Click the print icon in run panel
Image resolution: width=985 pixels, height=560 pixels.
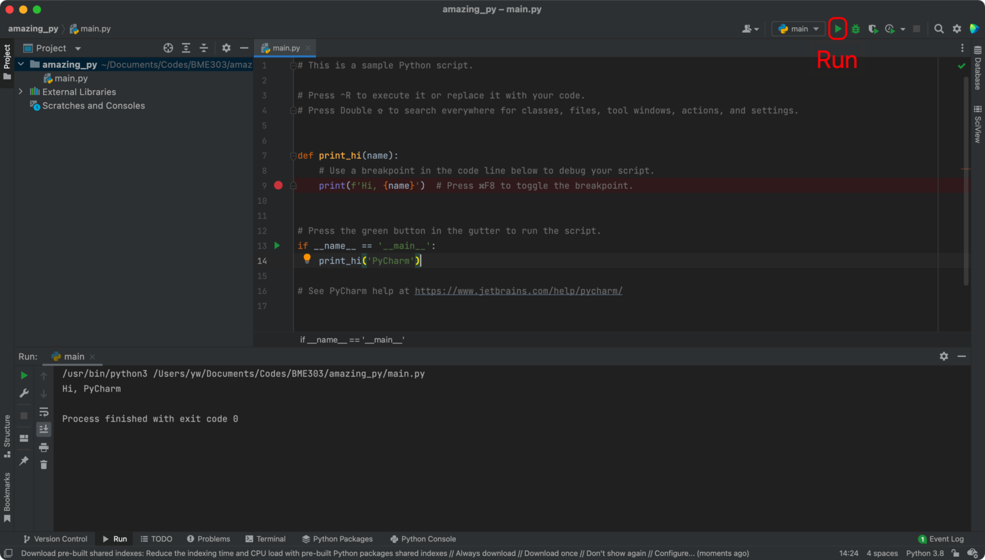pyautogui.click(x=44, y=447)
